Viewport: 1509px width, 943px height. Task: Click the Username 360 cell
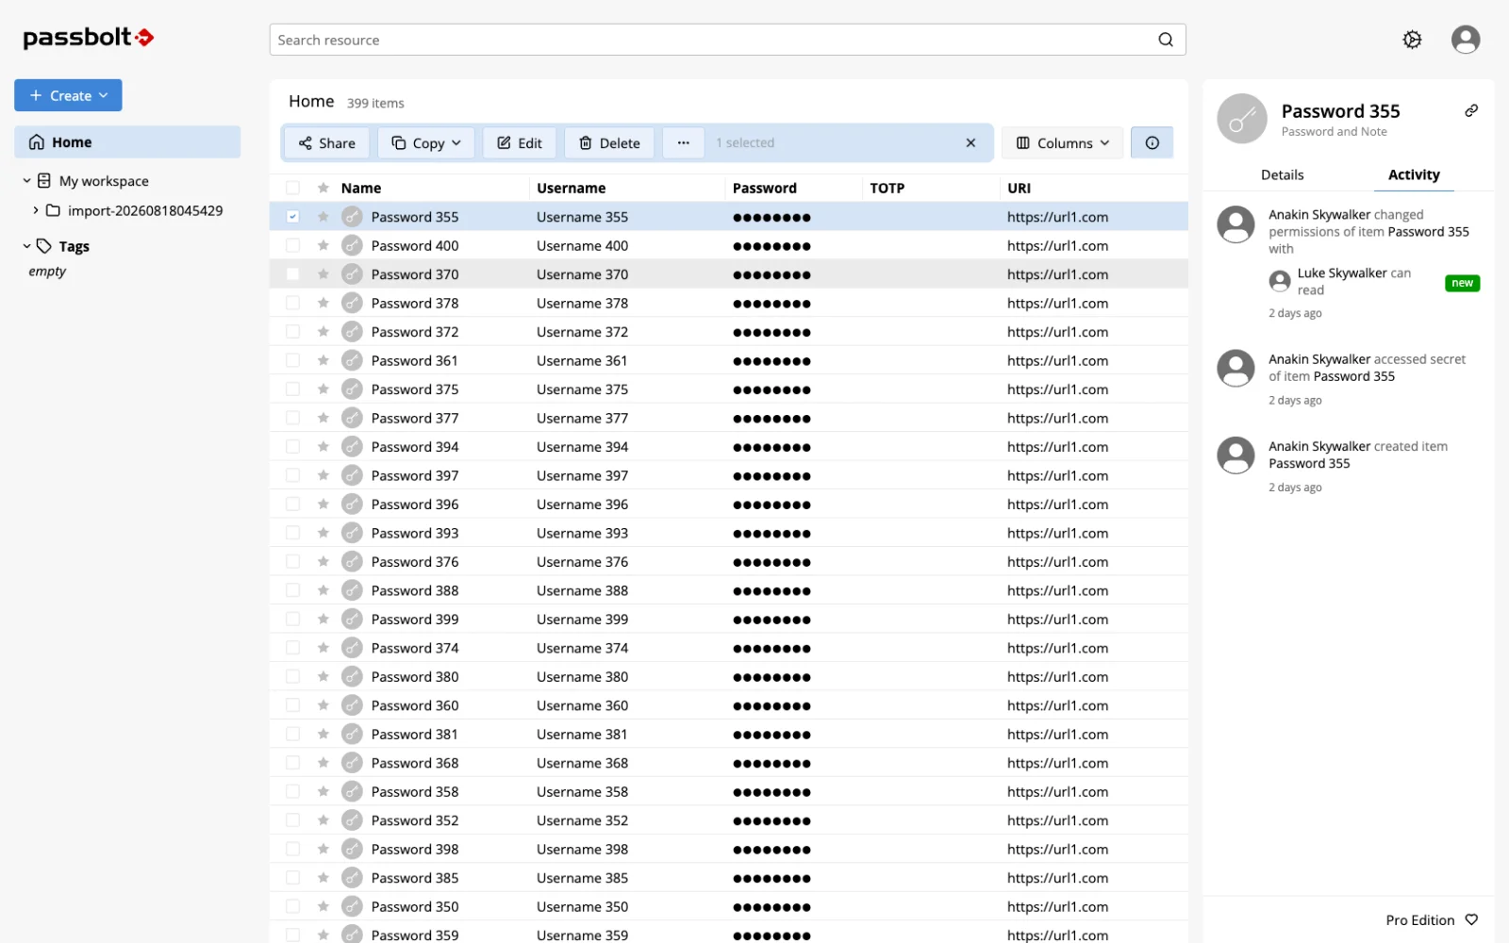tap(582, 705)
